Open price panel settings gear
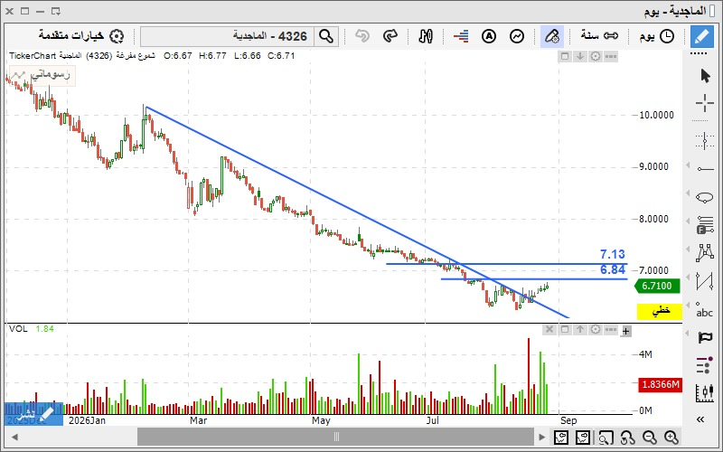 tap(596, 56)
